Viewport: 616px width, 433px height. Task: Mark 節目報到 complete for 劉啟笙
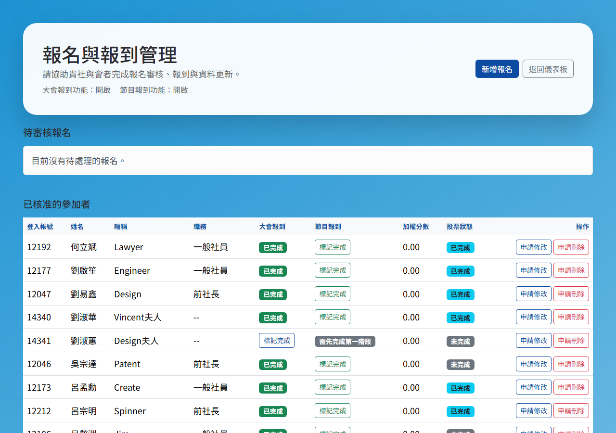[x=332, y=270]
